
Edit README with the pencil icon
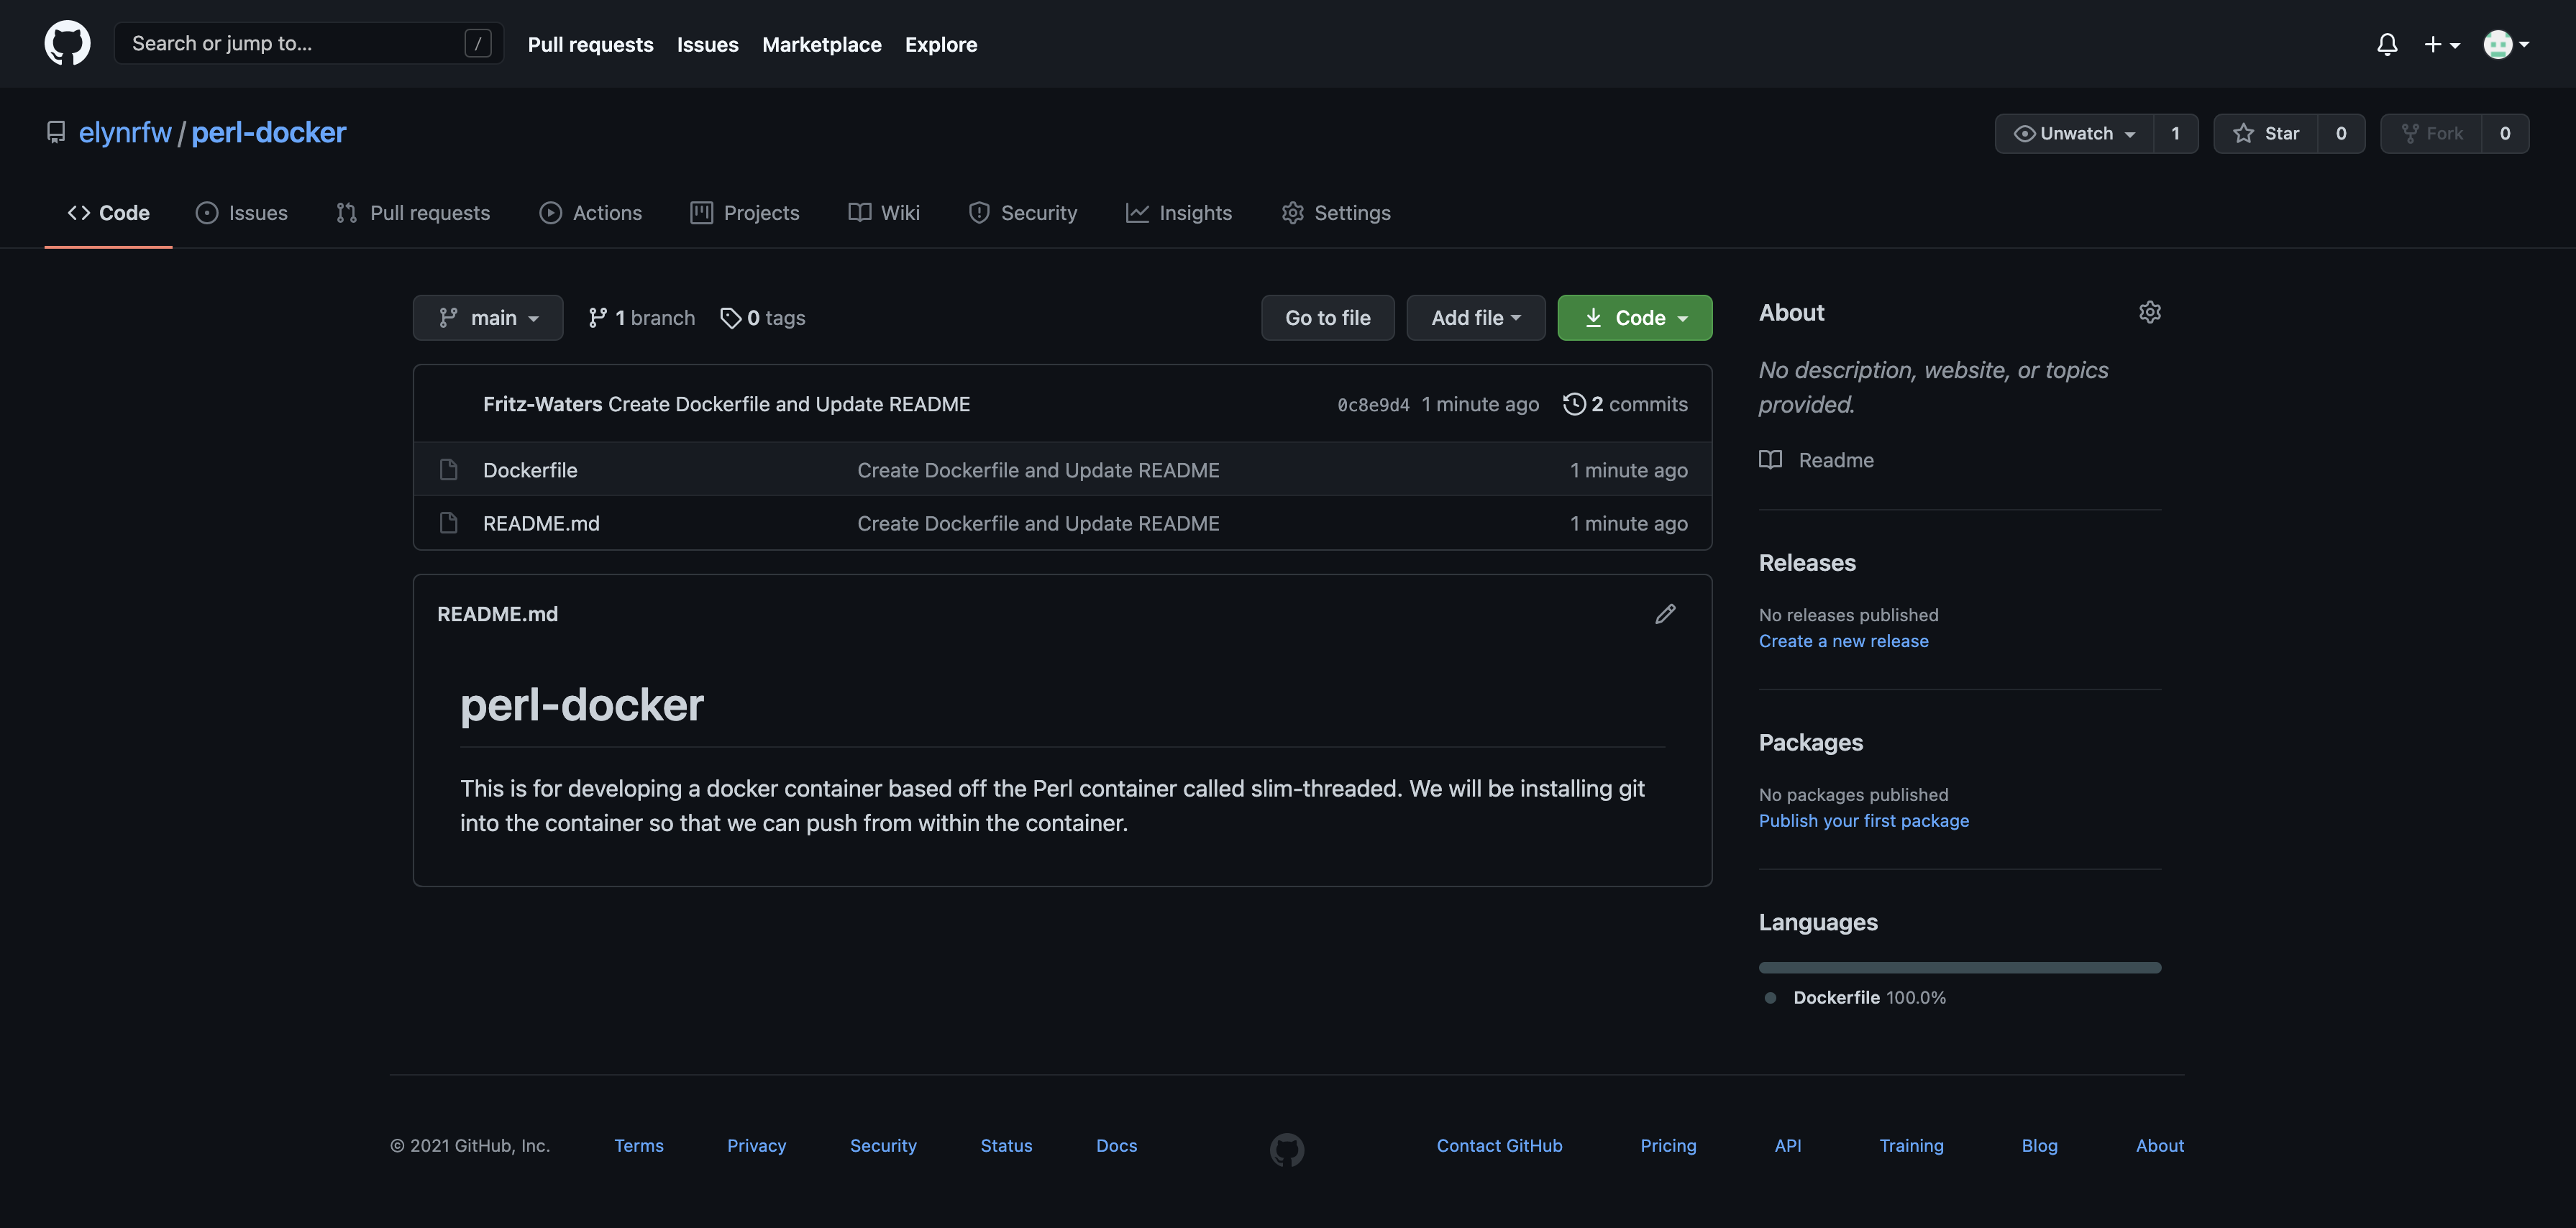click(x=1665, y=614)
